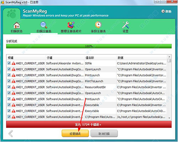Sort by the 子键 column header
This screenshot has height=142, width=178.
(65, 58)
